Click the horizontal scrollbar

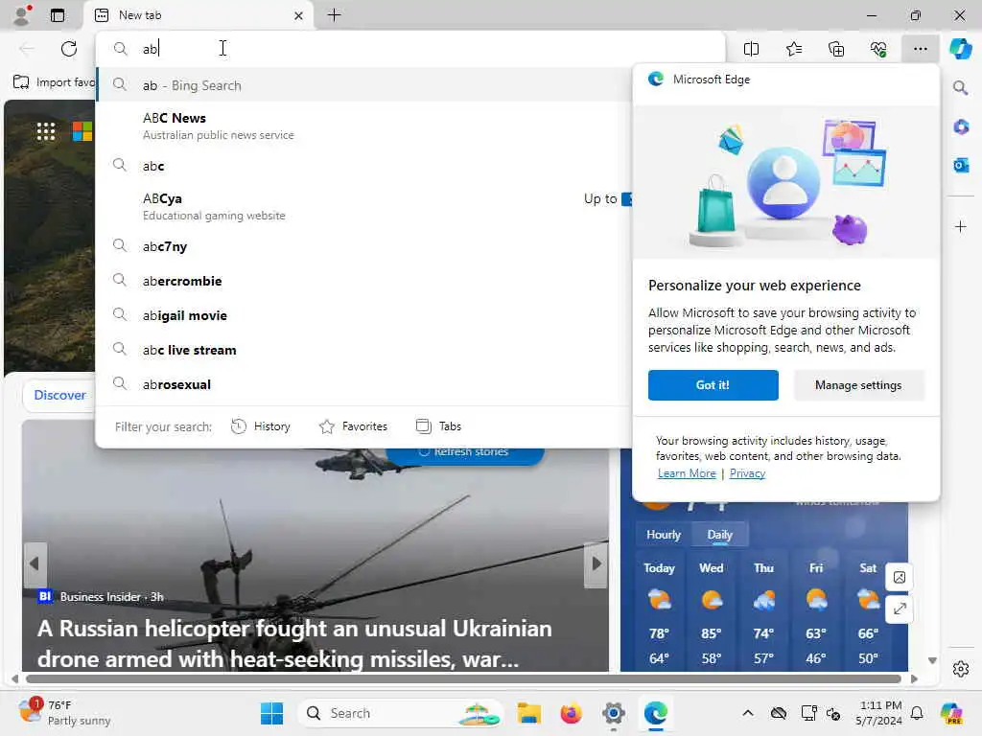click(x=463, y=679)
